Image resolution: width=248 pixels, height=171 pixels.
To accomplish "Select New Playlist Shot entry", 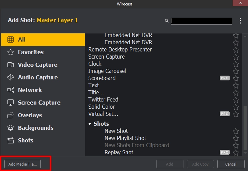I will [x=163, y=138].
